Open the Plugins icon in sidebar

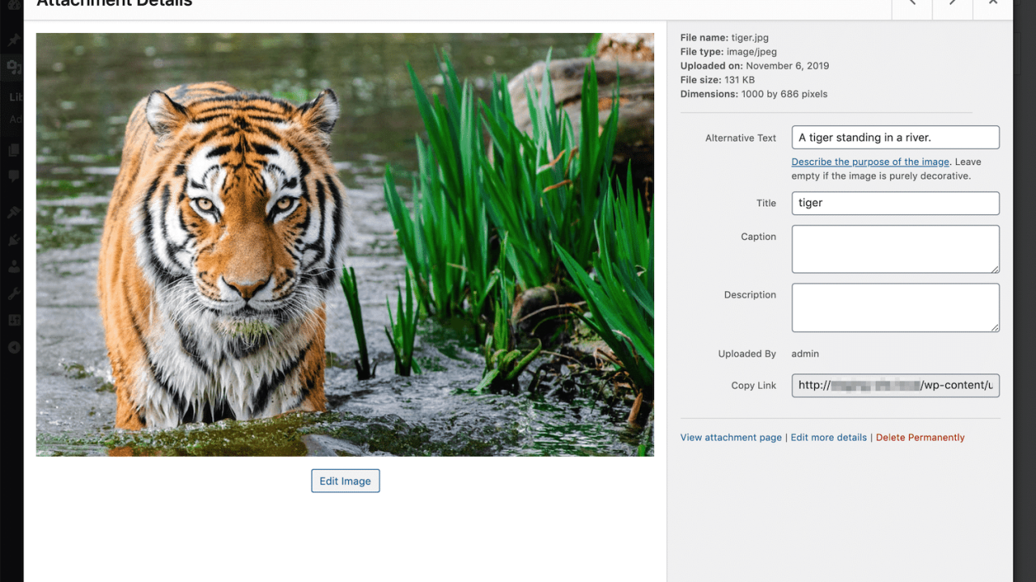click(x=13, y=239)
